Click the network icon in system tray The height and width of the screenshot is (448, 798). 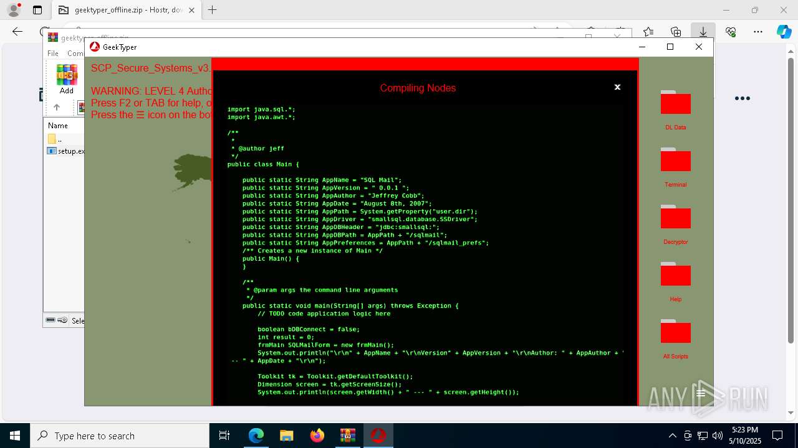(703, 436)
